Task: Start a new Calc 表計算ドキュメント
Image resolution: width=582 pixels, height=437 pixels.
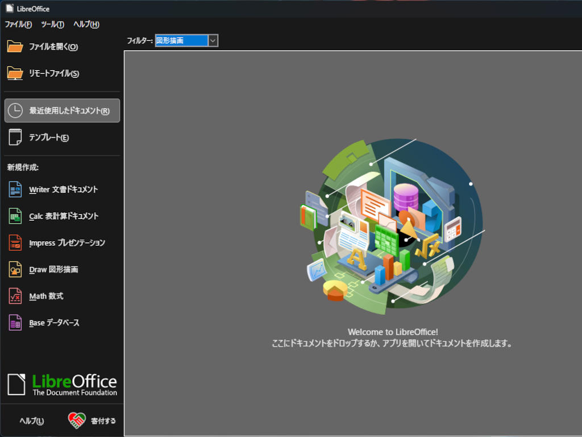Action: point(63,216)
